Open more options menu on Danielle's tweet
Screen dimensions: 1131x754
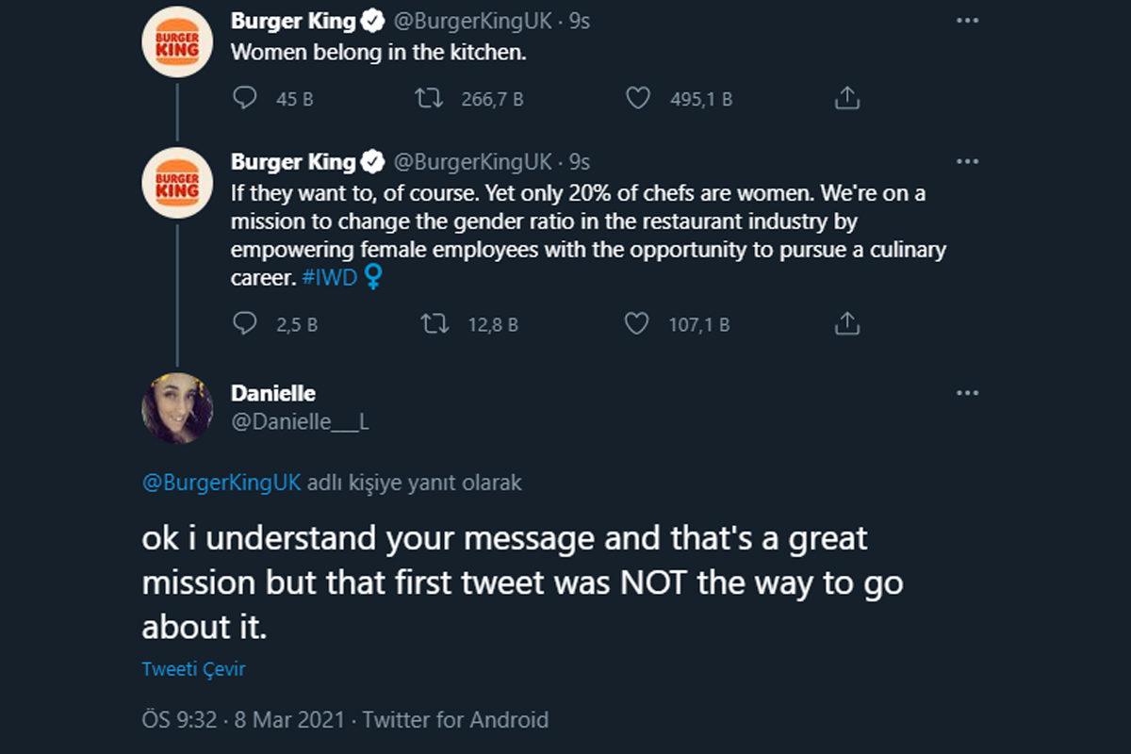coord(967,393)
